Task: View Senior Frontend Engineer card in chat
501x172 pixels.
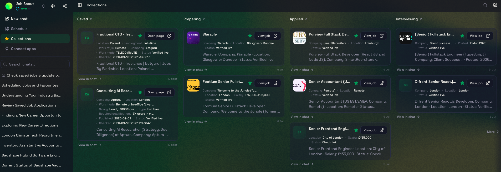Action: point(302,164)
